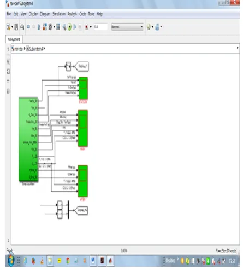The image size is (243, 270).
Task: Click the Step Back toolbar icon
Action: pos(64,27)
